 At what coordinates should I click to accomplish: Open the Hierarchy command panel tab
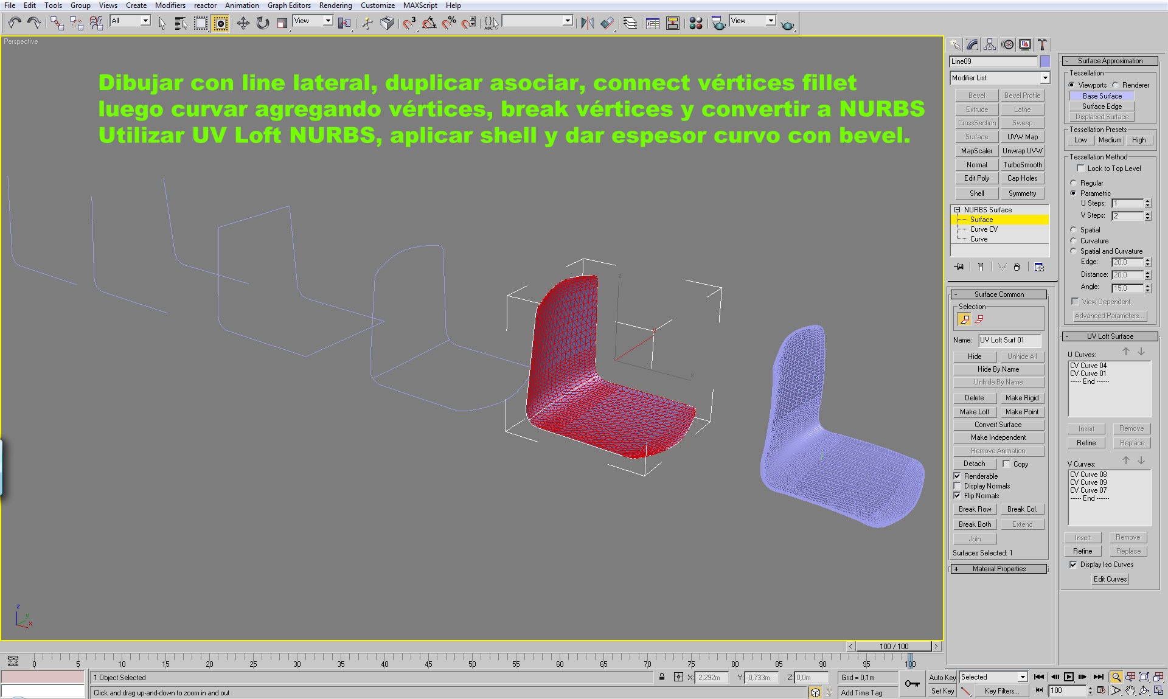[990, 44]
